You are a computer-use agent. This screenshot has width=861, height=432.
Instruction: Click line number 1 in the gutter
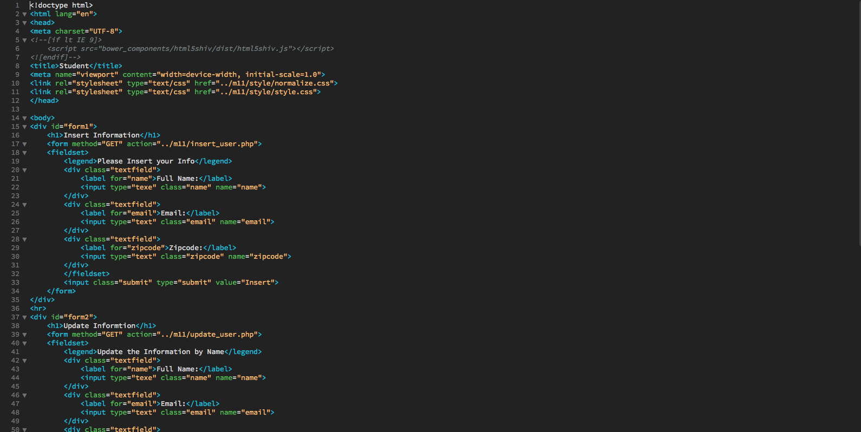pos(17,5)
